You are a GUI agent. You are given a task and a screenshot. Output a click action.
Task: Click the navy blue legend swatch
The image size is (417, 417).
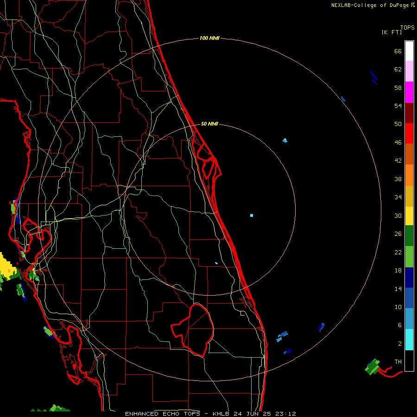click(409, 278)
